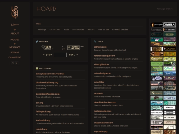
Task: Go to the large '← prev' webring link
Action: (47, 55)
